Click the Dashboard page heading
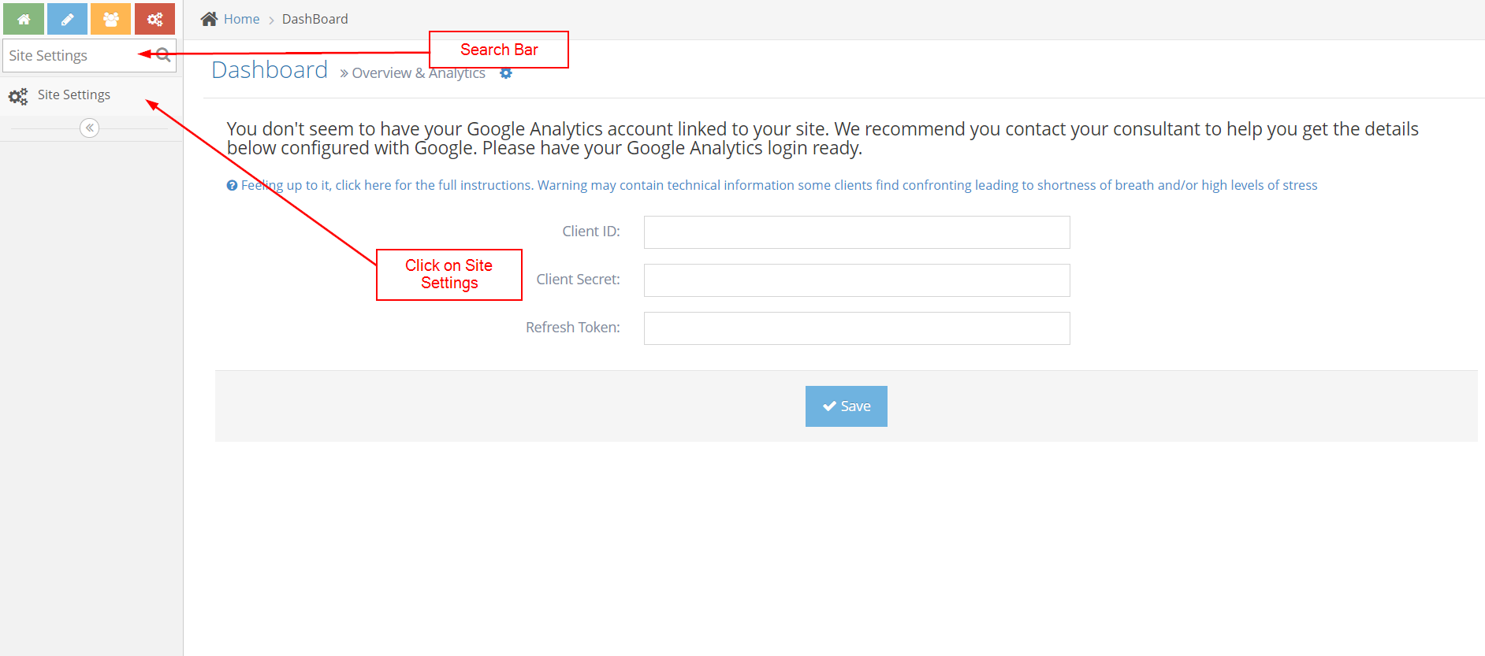Image resolution: width=1485 pixels, height=656 pixels. pyautogui.click(x=270, y=70)
